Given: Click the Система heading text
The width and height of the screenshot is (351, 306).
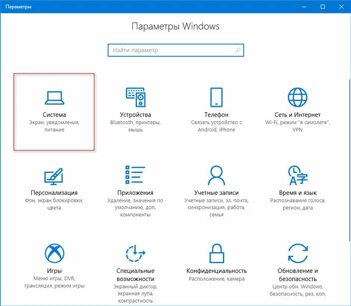Looking at the screenshot, I should [54, 115].
